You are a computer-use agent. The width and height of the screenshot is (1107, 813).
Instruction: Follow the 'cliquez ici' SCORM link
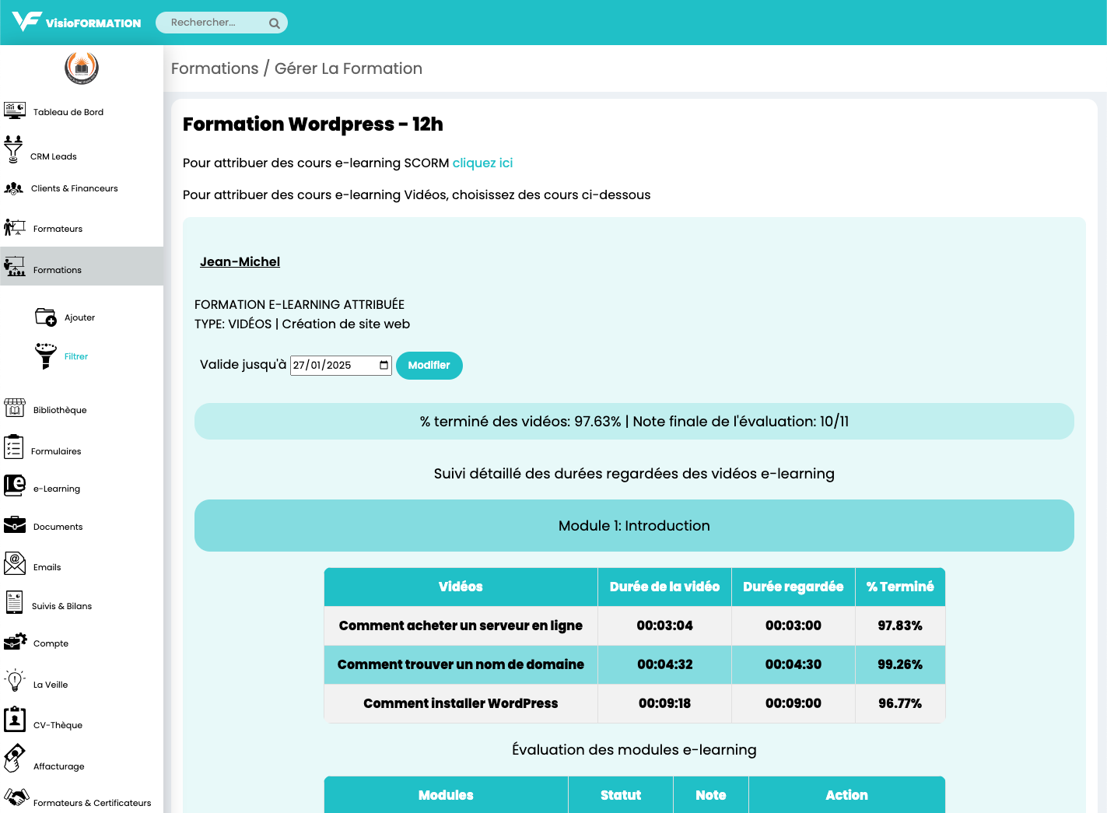[x=482, y=163]
